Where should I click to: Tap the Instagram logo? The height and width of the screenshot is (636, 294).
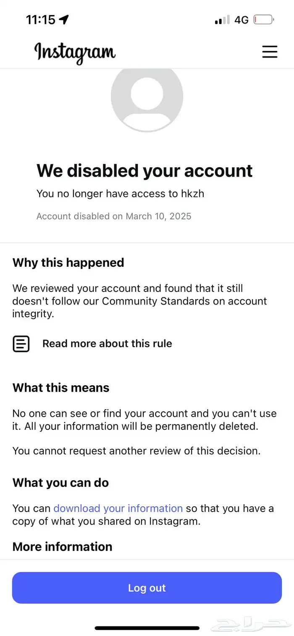coord(75,52)
